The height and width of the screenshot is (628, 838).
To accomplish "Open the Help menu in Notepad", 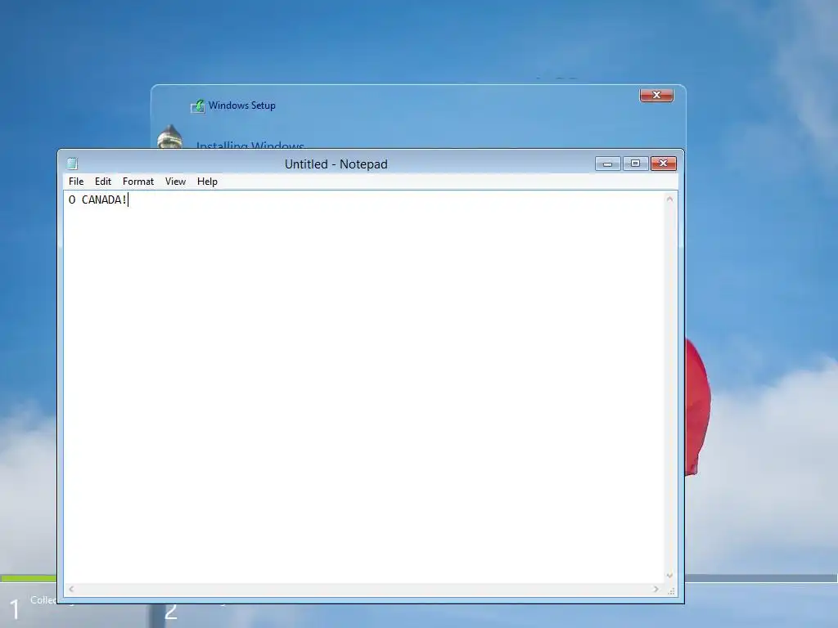I will pos(207,182).
